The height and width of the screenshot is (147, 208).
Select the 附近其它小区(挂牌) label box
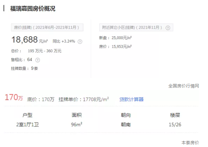coord(136,27)
